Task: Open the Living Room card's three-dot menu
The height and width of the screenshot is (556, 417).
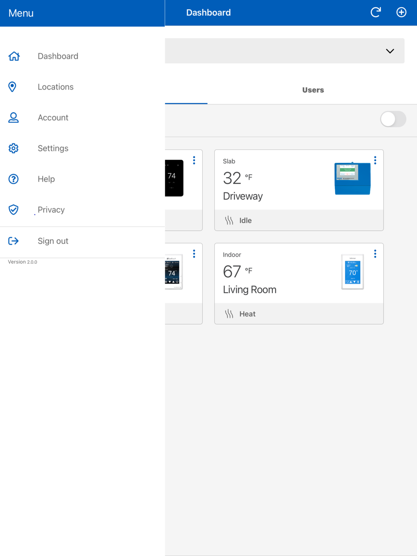Action: click(x=375, y=254)
